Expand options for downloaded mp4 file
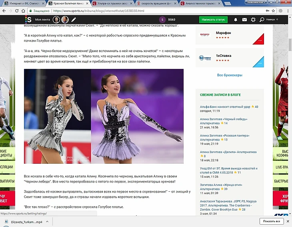The height and width of the screenshot is (227, 292). (47, 222)
